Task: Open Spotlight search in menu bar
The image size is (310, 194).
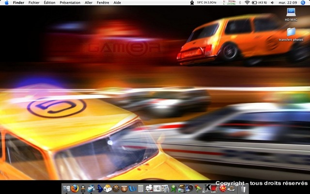Action: tap(303, 2)
